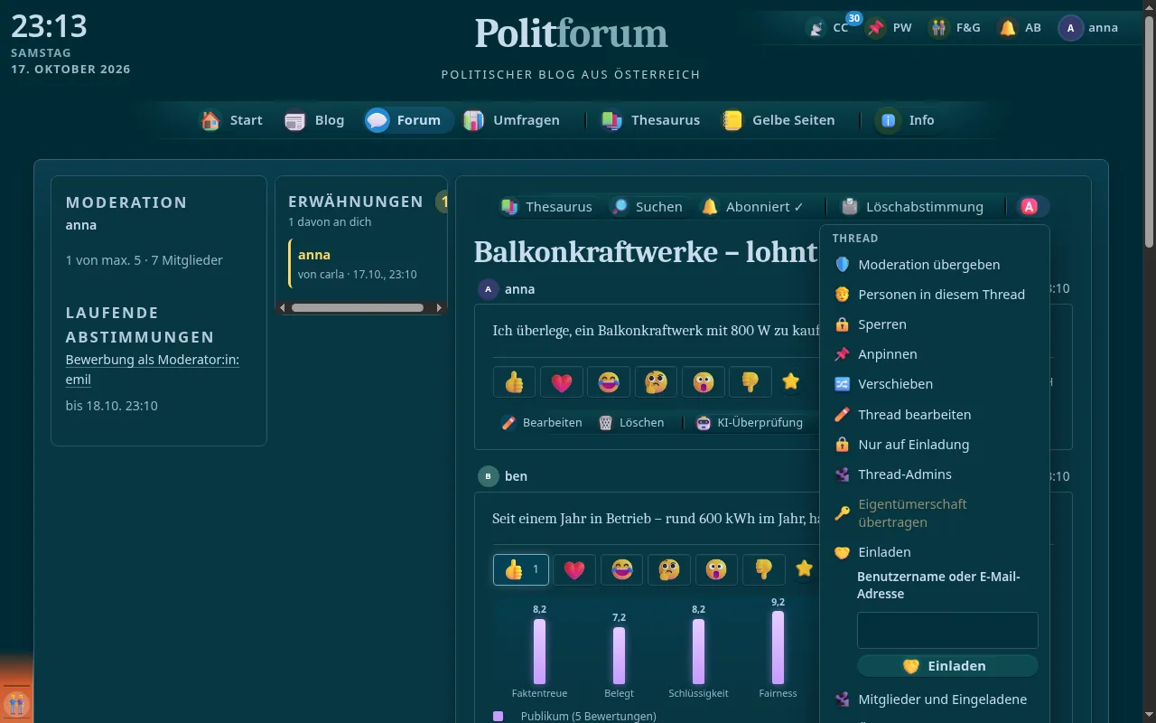Click the Einladen submit button below the field
Viewport: 1156px width, 723px height.
(x=947, y=666)
